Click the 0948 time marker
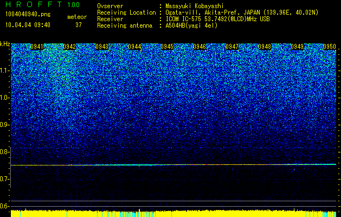 [265, 47]
